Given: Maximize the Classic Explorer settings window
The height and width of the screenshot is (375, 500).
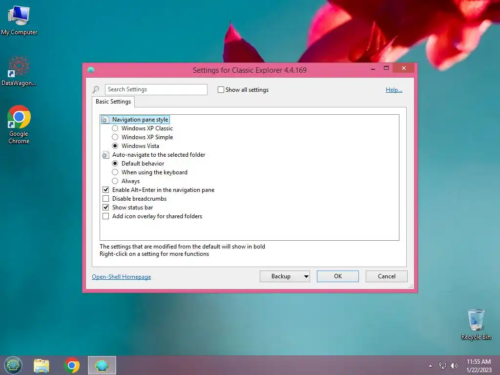Looking at the screenshot, I should (386, 68).
